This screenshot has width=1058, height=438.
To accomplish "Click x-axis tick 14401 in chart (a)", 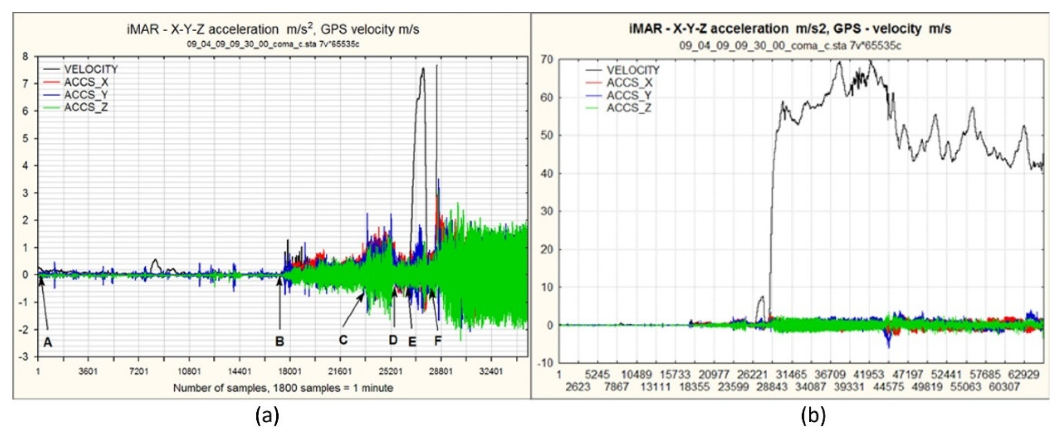I will click(239, 372).
